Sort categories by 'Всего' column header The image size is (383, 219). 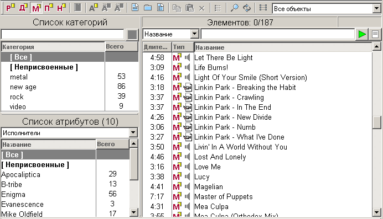[121, 47]
